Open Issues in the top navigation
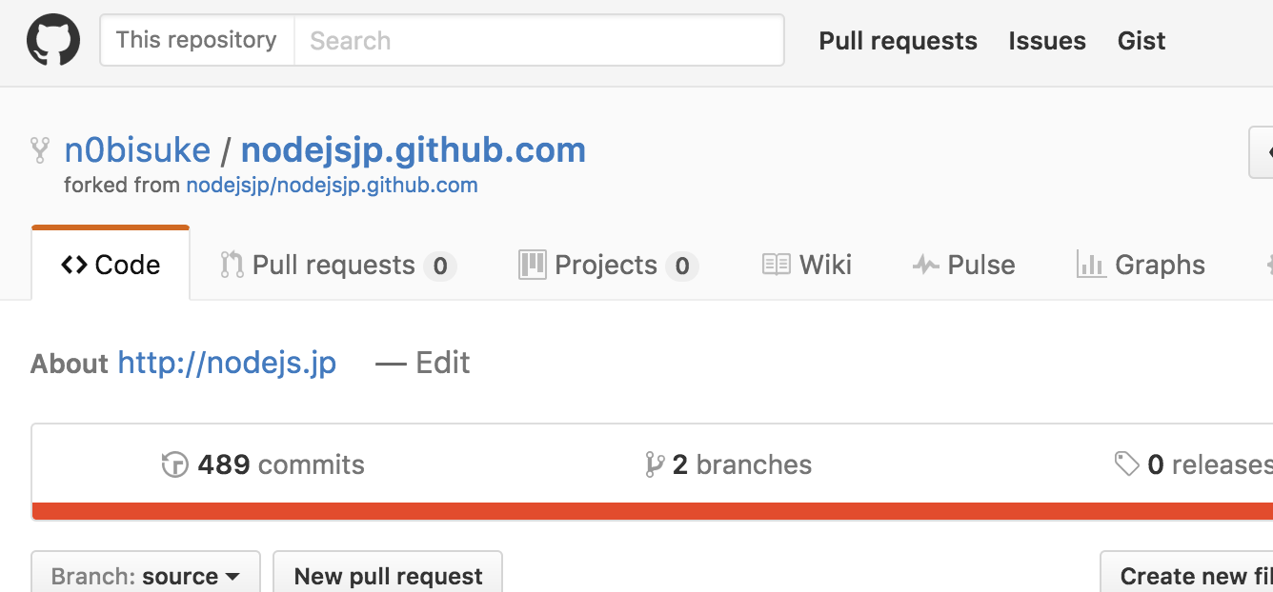Screen dimensions: 1273x592 click(x=1047, y=41)
